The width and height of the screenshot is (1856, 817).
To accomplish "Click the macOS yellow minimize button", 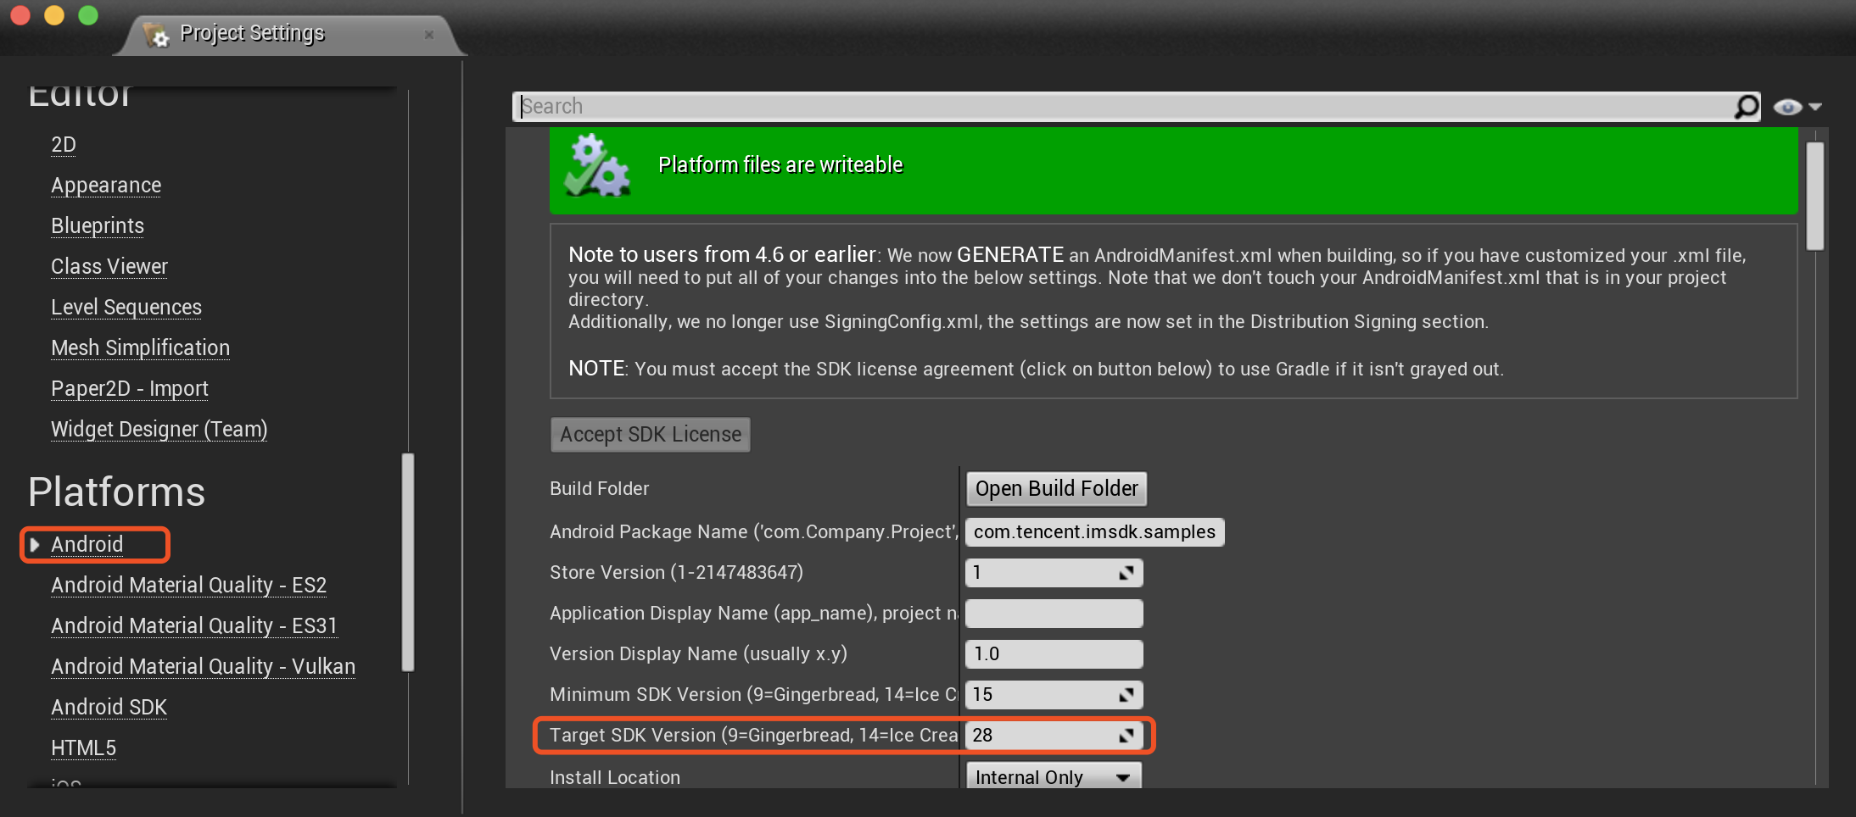I will coord(54,15).
